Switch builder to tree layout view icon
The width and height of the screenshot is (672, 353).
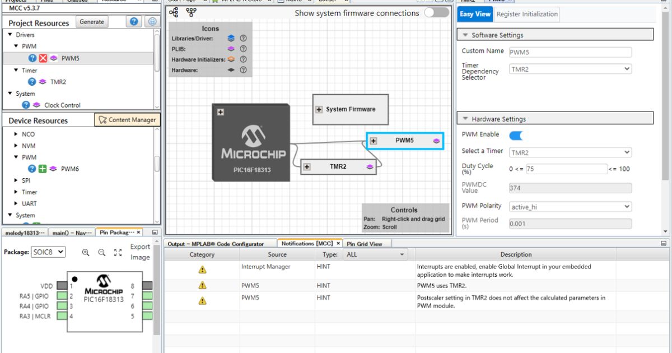(x=174, y=12)
